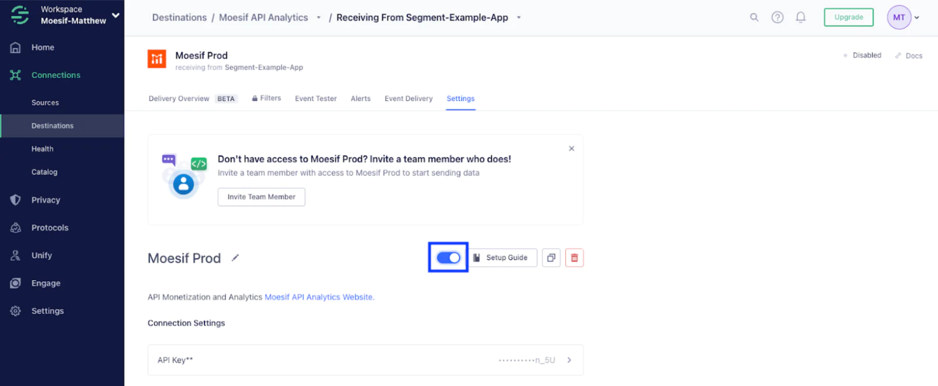This screenshot has height=386, width=938.
Task: Open the API Key setting row
Action: click(x=366, y=360)
